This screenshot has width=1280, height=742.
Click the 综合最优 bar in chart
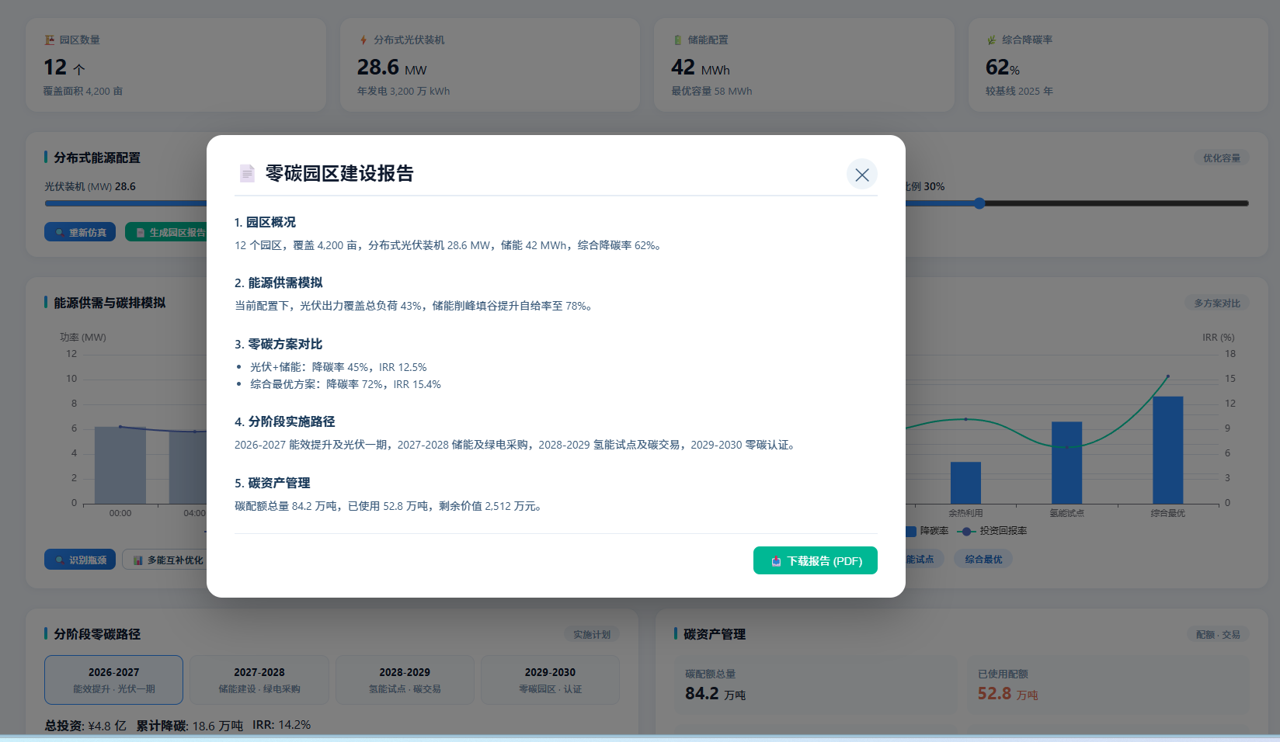1168,450
